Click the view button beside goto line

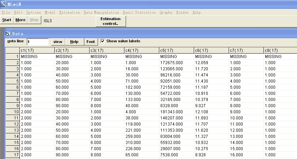point(58,42)
